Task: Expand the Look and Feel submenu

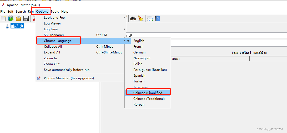Action: point(80,18)
